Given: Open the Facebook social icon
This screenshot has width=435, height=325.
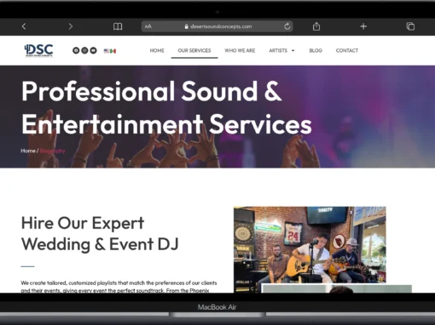Looking at the screenshot, I should pyautogui.click(x=76, y=50).
